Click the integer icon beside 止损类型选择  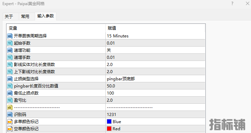coord(10,79)
